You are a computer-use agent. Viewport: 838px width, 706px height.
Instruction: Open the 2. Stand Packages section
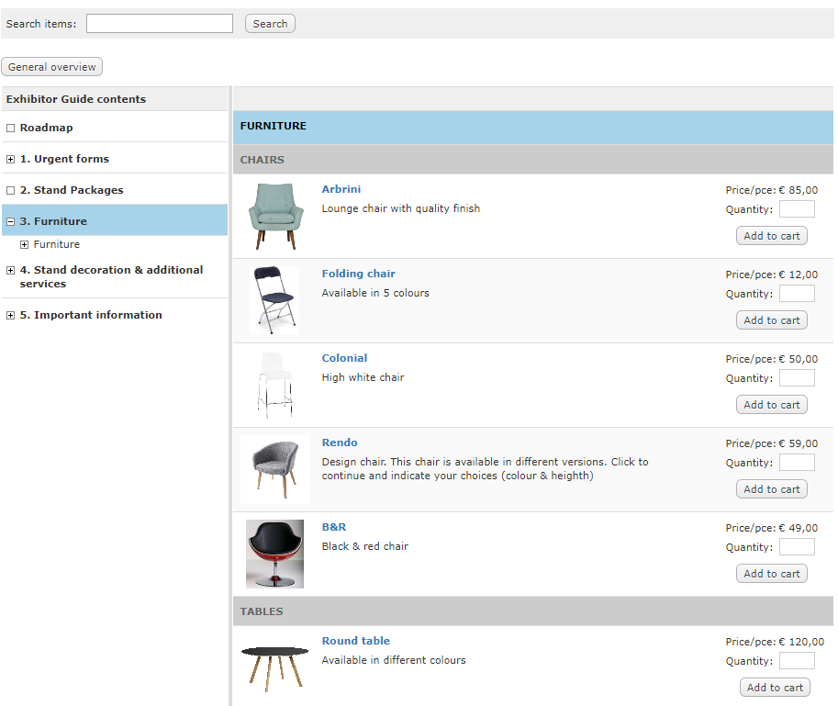point(72,190)
